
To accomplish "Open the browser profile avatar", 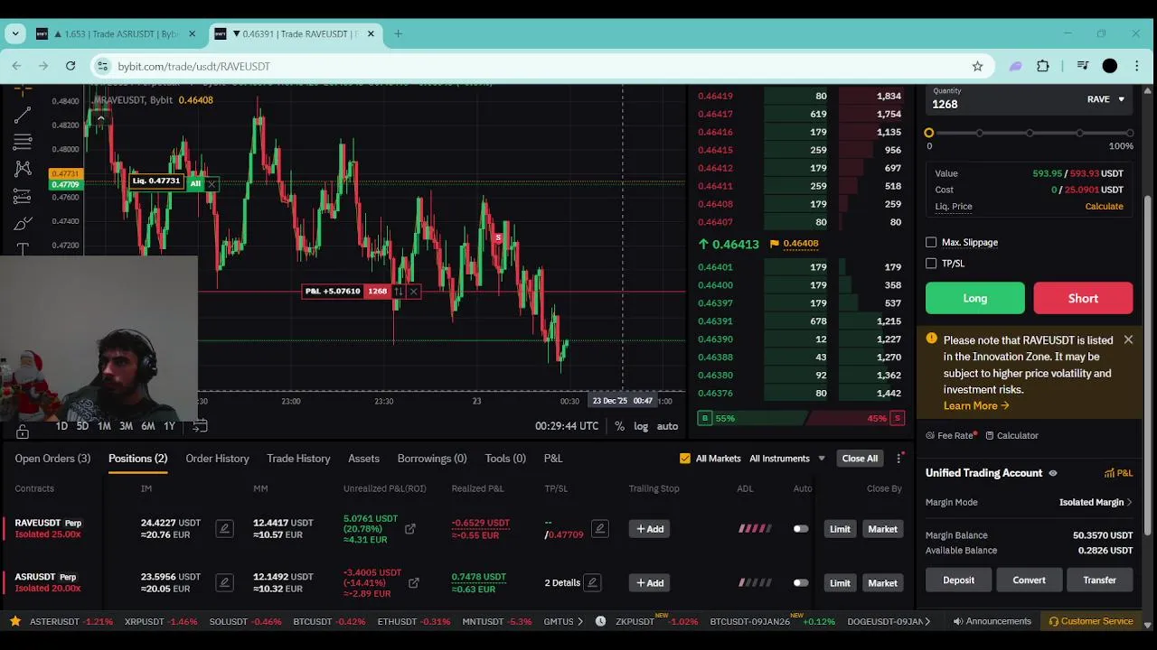I will click(x=1110, y=66).
